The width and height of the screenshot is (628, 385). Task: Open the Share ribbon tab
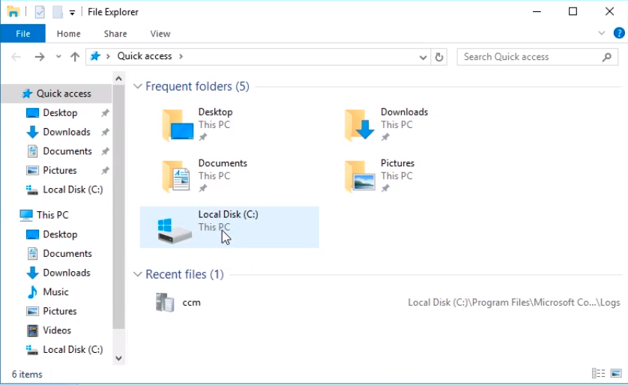[115, 34]
